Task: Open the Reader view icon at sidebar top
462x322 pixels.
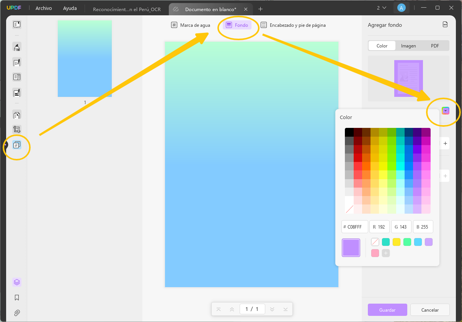Action: [x=16, y=24]
